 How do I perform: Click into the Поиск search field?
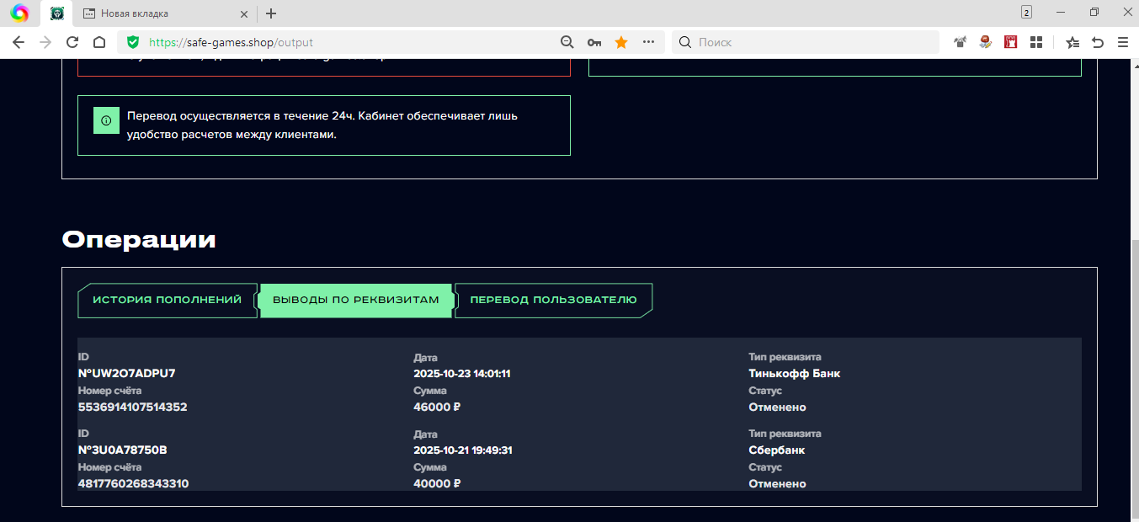coord(808,42)
